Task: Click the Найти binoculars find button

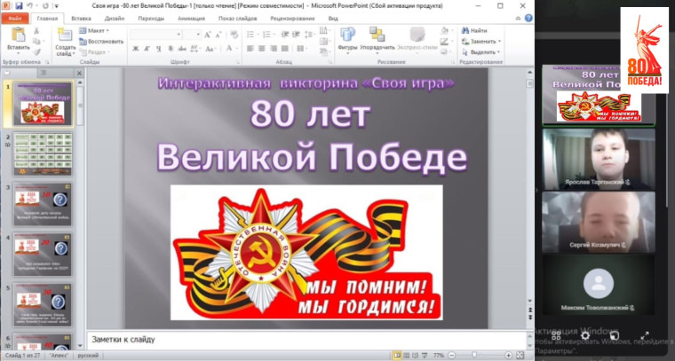Action: click(474, 30)
